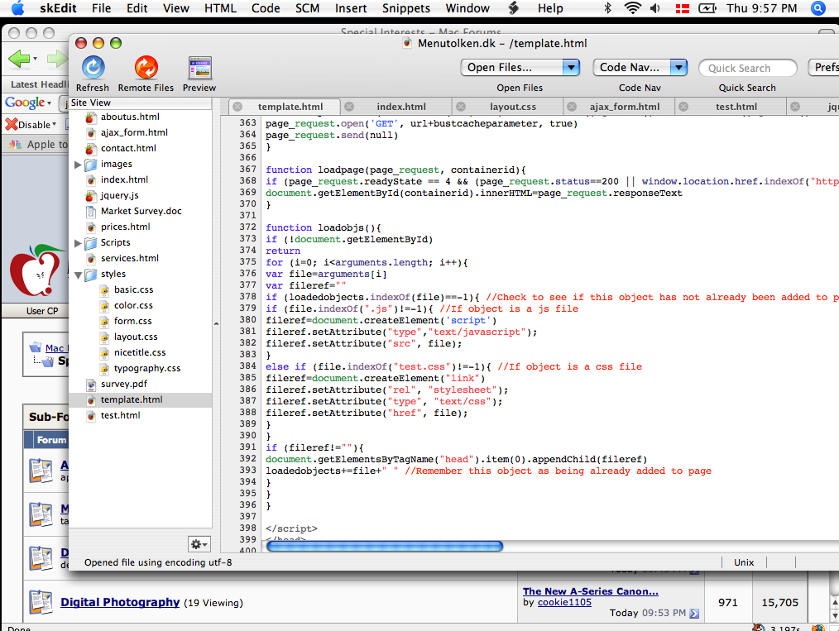Click the Spotlight search icon in the menu bar
The height and width of the screenshot is (631, 839).
818,8
